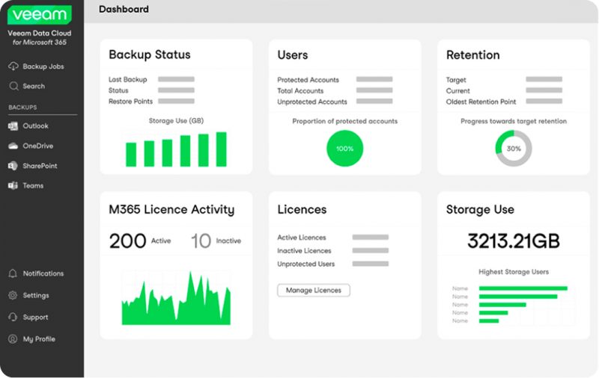
Task: Click the M365 Licence Activity heading
Action: pyautogui.click(x=171, y=210)
